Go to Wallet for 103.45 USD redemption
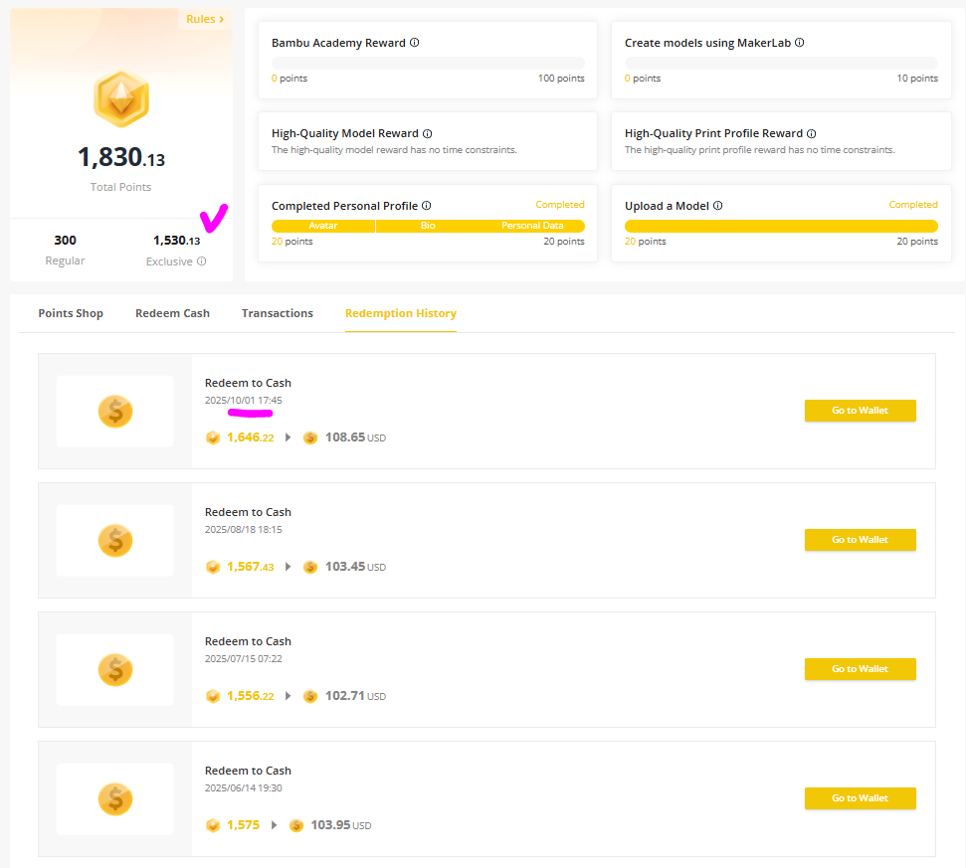This screenshot has width=966, height=868. [x=860, y=540]
